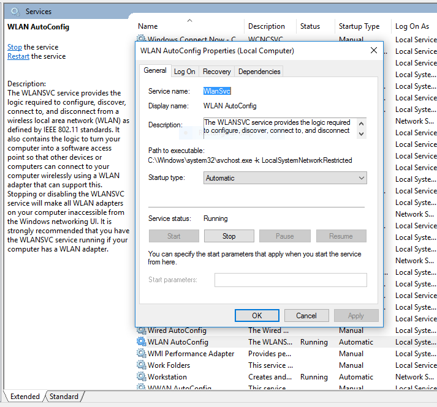The width and height of the screenshot is (437, 407).
Task: Open the Dependencies tab
Action: tap(259, 72)
